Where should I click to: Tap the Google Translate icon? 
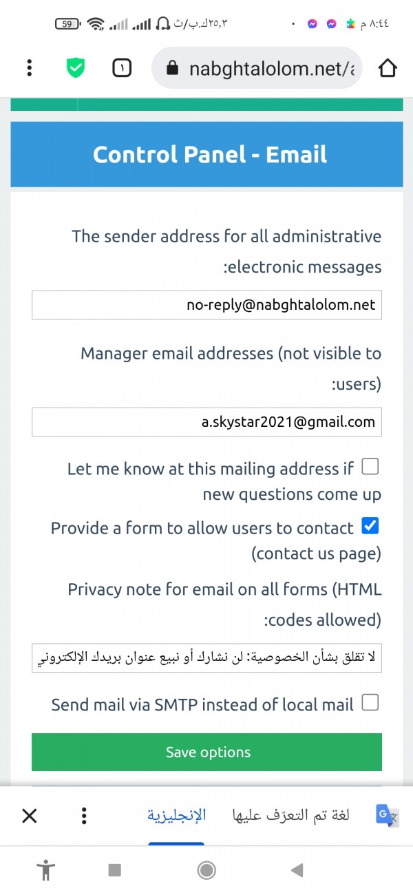coord(387,817)
